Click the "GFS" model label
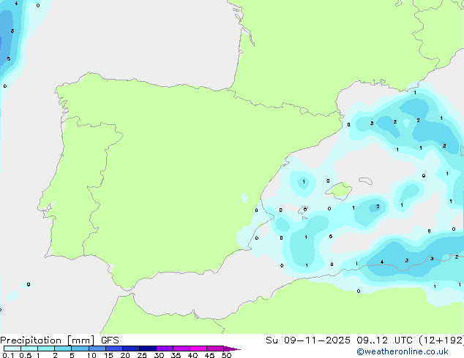The image size is (464, 358). [110, 340]
